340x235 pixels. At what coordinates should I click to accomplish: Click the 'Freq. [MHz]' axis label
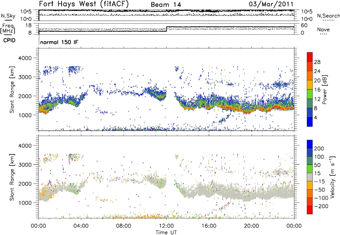[x=8, y=28]
